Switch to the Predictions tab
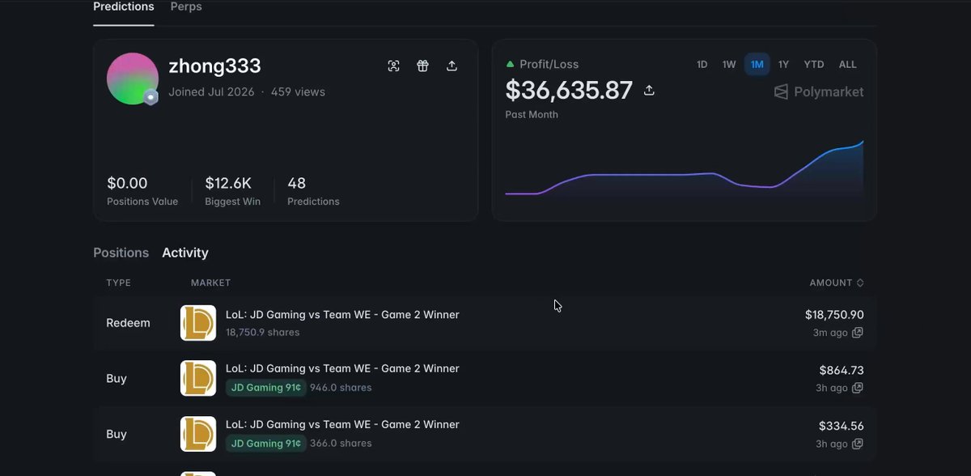Image resolution: width=971 pixels, height=476 pixels. tap(124, 6)
